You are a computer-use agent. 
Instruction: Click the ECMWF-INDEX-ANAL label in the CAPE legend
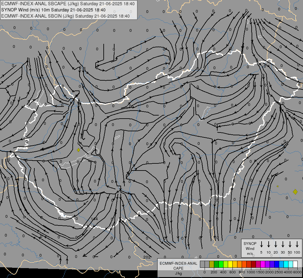[179, 263]
